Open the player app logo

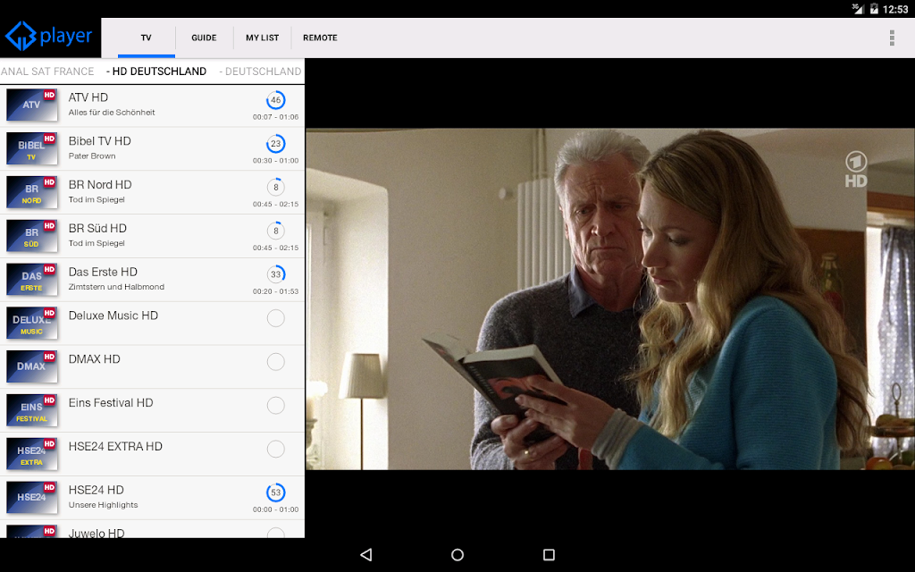point(49,36)
